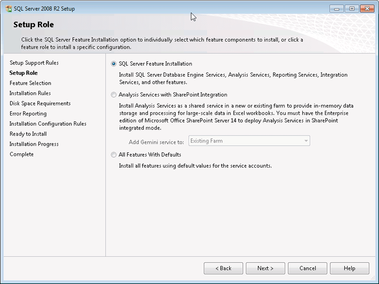Viewport: 379px width, 284px height.
Task: Proceed with the Next button
Action: [265, 268]
